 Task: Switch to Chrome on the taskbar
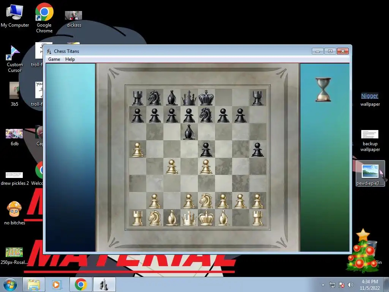click(x=81, y=284)
